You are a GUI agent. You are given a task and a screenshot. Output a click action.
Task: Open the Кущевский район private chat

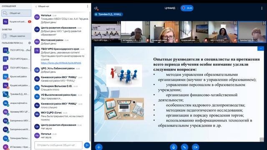(16, 22)
